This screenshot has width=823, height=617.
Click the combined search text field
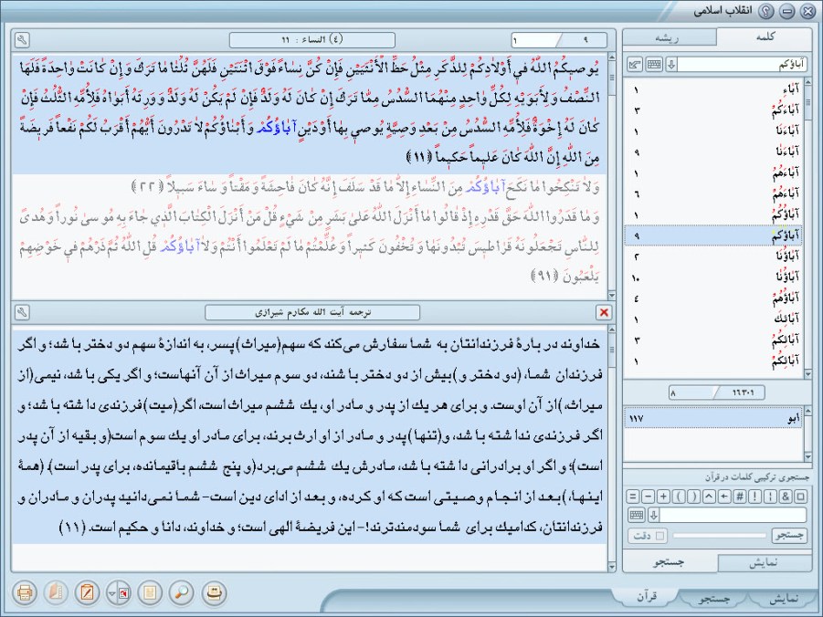733,515
